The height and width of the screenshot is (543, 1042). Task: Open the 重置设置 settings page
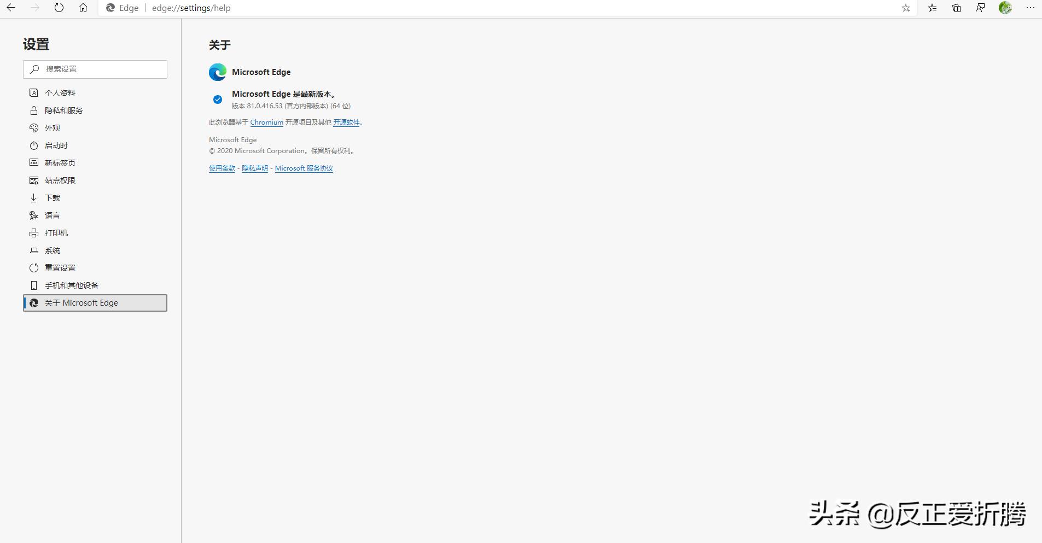95,268
